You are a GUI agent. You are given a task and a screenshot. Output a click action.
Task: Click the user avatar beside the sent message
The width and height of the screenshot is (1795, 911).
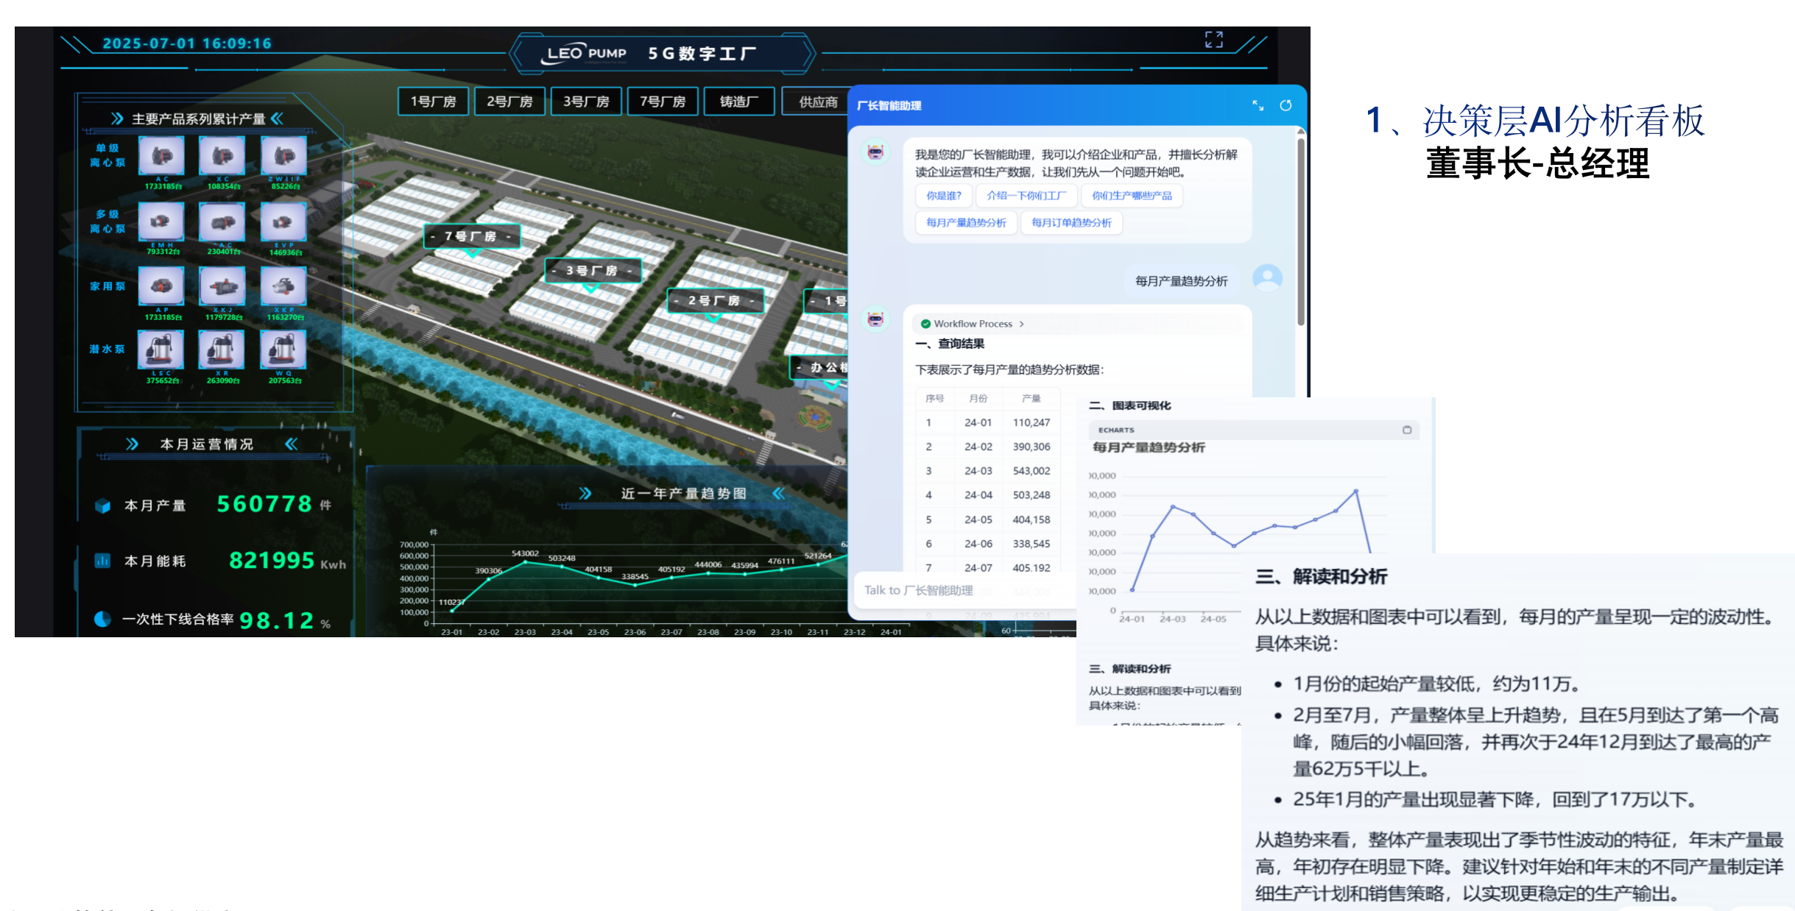[1267, 279]
